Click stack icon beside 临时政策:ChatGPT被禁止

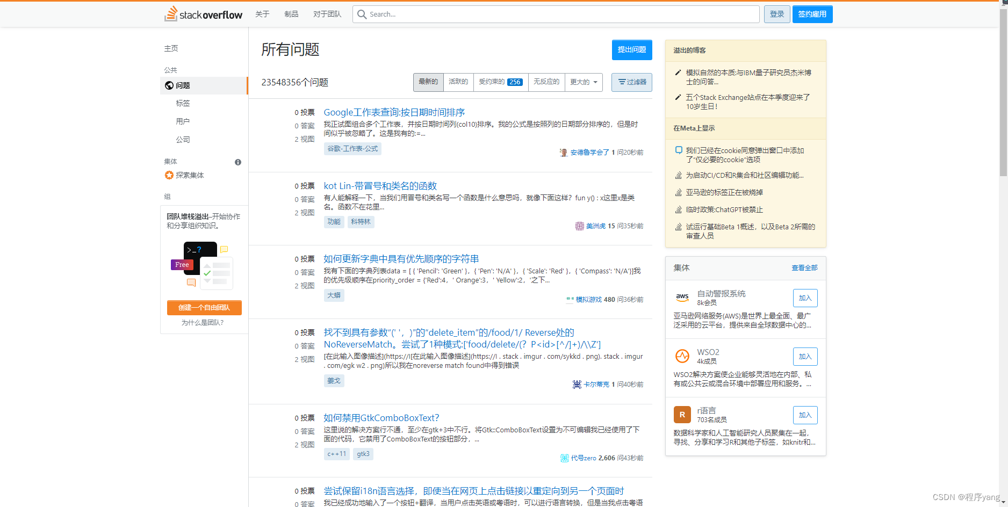coord(679,209)
